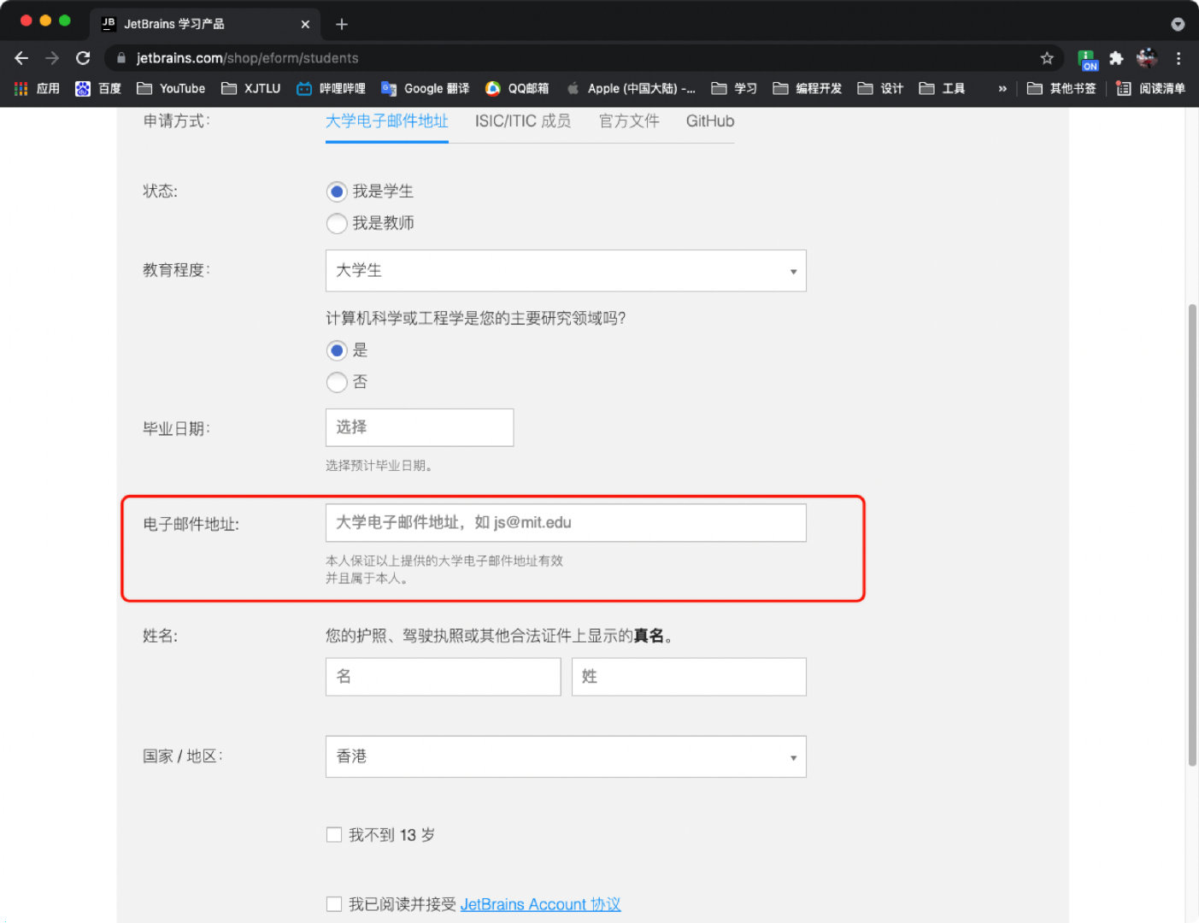The height and width of the screenshot is (923, 1199).
Task: Open the 毕业日期 date selector
Action: pos(419,427)
